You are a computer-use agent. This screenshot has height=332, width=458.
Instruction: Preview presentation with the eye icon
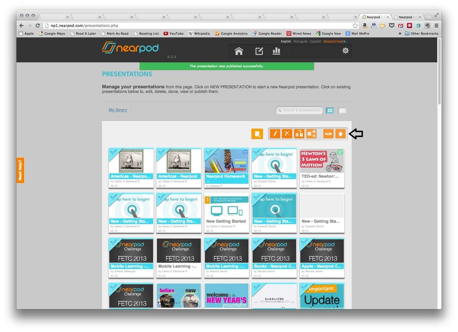[x=328, y=134]
